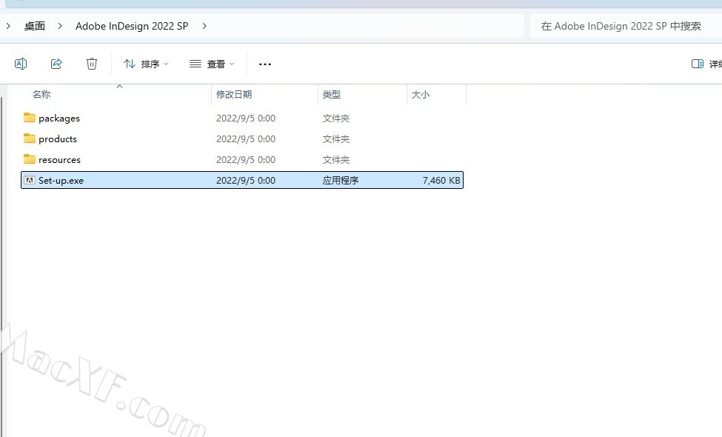Click the modified date of products
722x437 pixels.
pyautogui.click(x=246, y=139)
